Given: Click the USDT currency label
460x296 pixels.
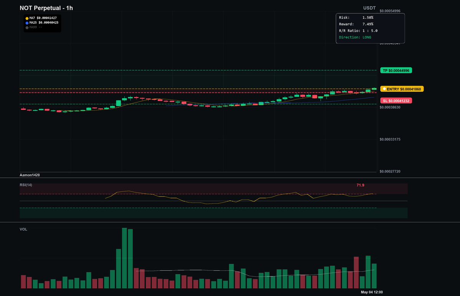Looking at the screenshot, I should pos(369,8).
